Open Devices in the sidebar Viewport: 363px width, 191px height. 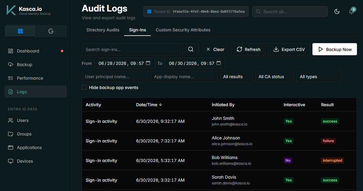[35, 161]
